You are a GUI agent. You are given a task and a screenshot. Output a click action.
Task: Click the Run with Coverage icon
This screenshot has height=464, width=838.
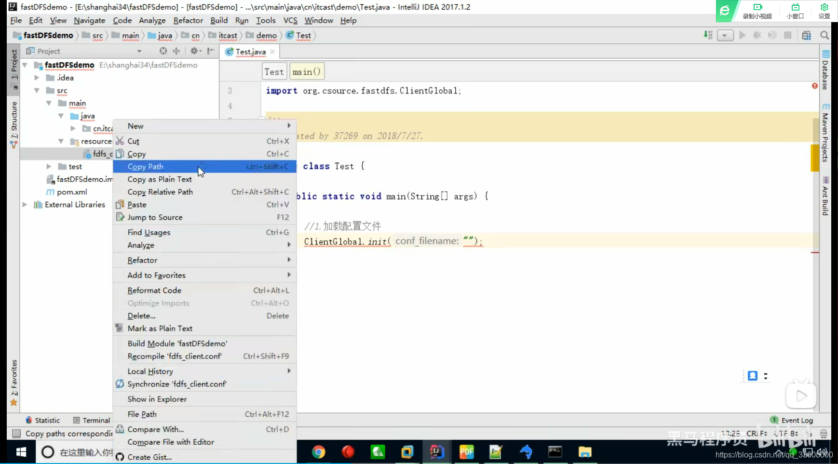[772, 35]
